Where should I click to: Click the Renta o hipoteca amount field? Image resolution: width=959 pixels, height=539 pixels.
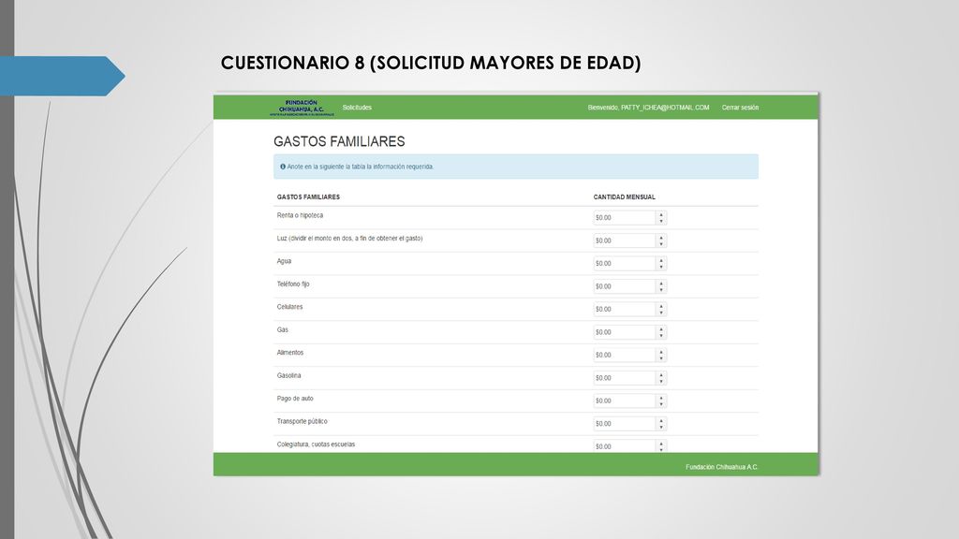(625, 217)
